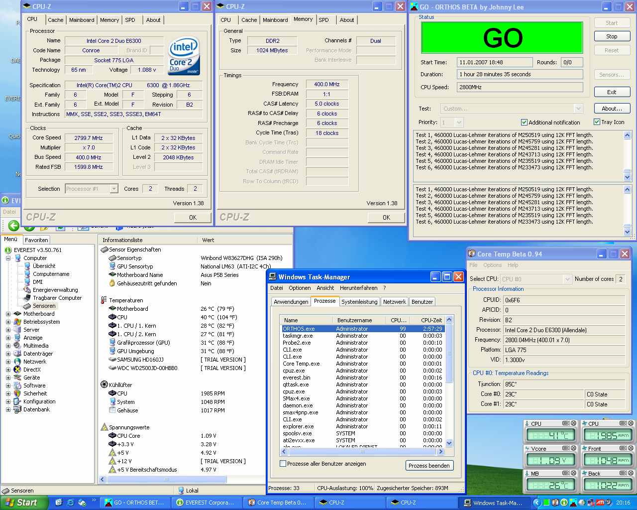Image resolution: width=637 pixels, height=510 pixels.
Task: Expand the Konfiguration node in EVEREST tree
Action: (x=8, y=401)
